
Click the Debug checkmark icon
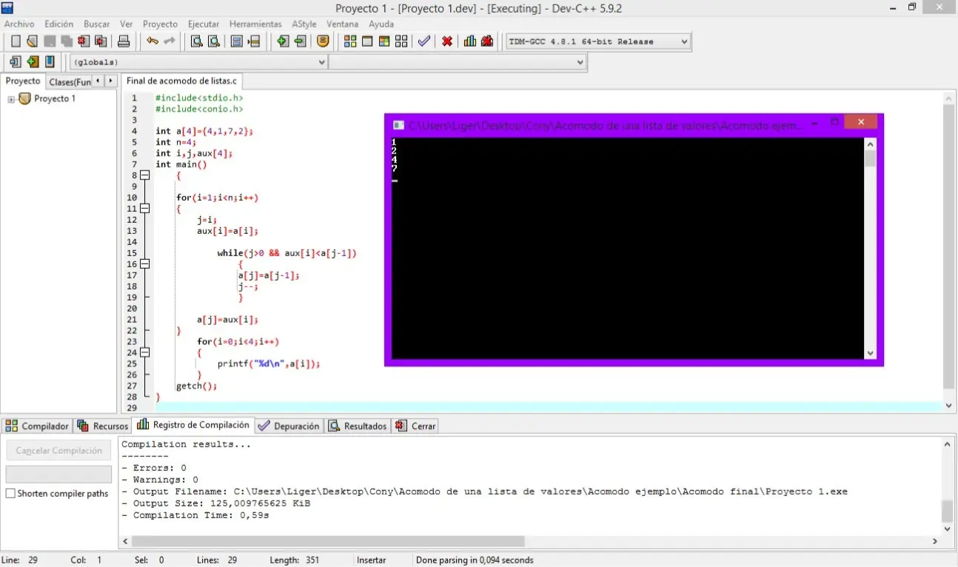(x=423, y=41)
